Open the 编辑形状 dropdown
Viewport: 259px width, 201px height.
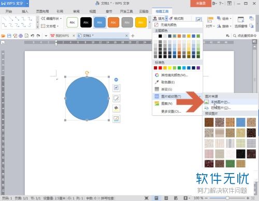point(52,19)
